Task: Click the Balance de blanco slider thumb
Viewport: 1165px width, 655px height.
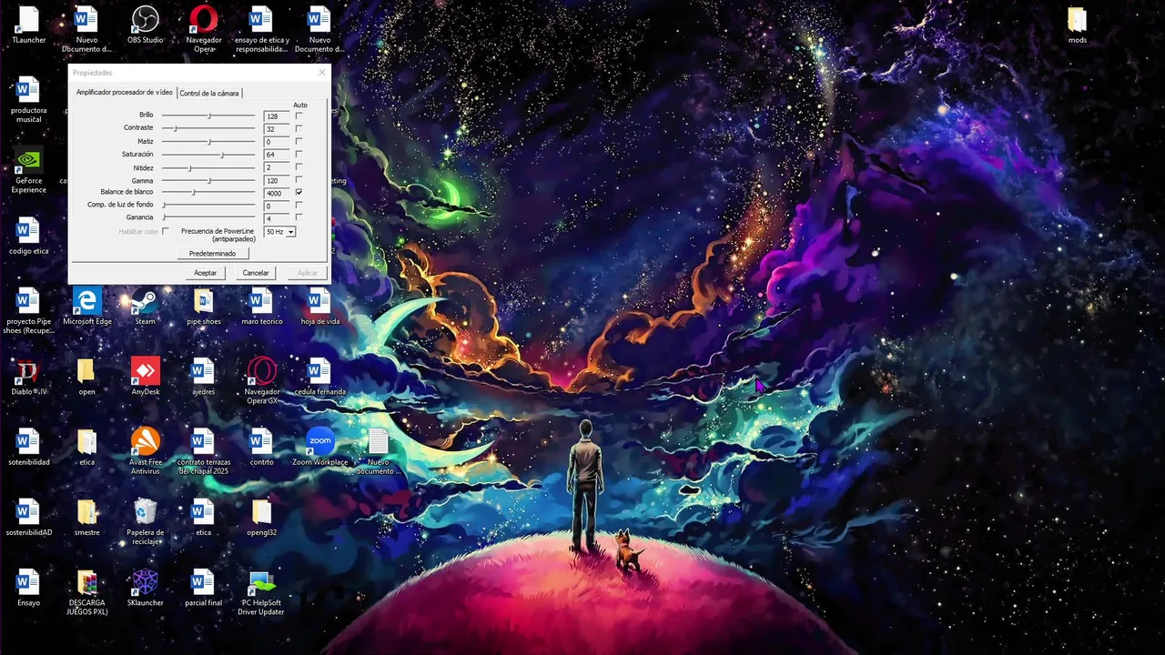Action: [194, 193]
